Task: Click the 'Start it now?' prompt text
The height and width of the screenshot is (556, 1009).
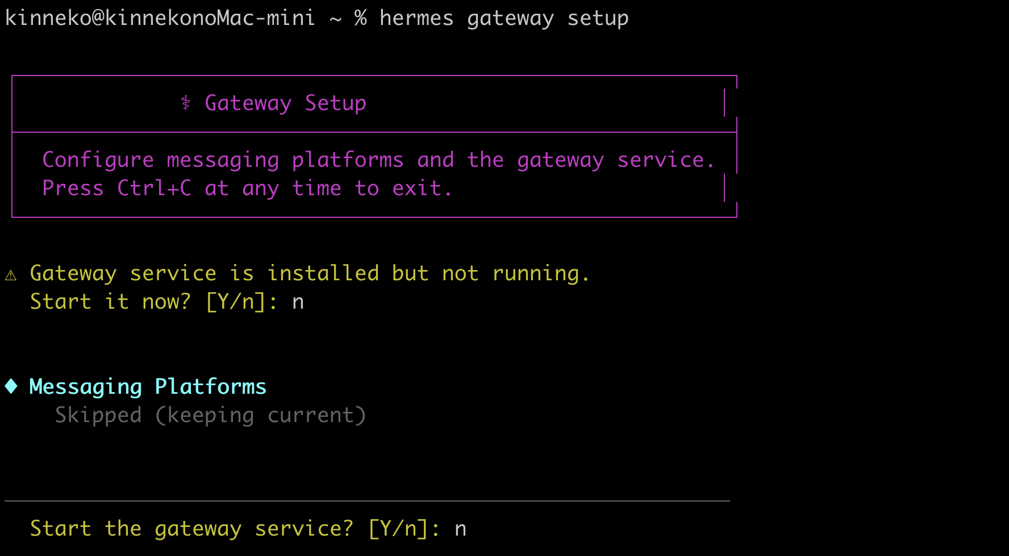Action: pos(110,302)
